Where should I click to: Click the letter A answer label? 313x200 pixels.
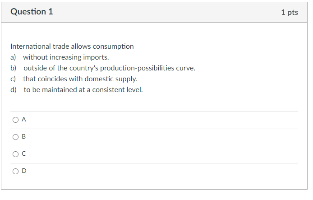(24, 120)
